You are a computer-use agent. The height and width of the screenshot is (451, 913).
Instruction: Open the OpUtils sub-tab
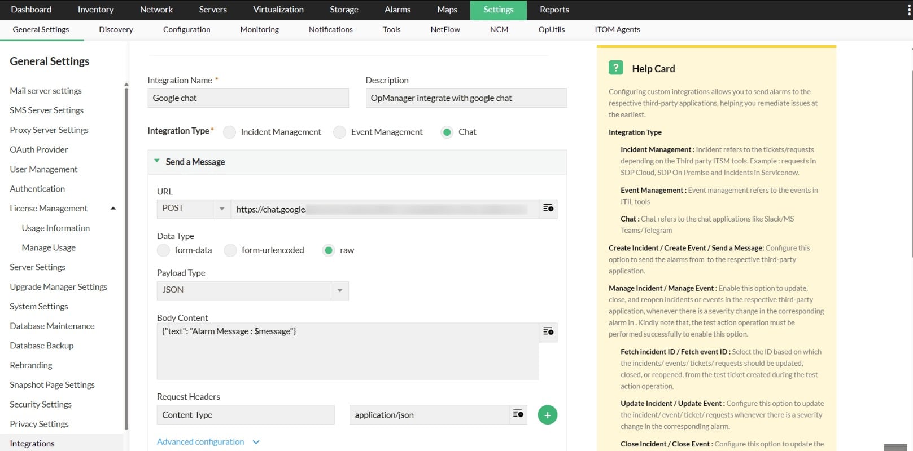(x=551, y=29)
